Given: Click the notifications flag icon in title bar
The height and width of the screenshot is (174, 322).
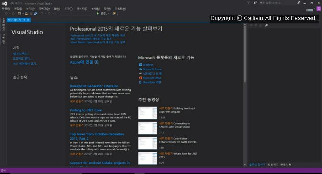Looking at the screenshot, I should tap(248, 3).
